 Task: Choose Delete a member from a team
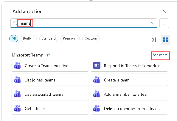click(x=129, y=108)
